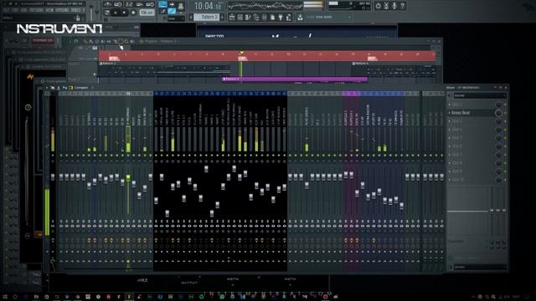
Task: Open the Windows Start button
Action: pyautogui.click(x=5, y=297)
